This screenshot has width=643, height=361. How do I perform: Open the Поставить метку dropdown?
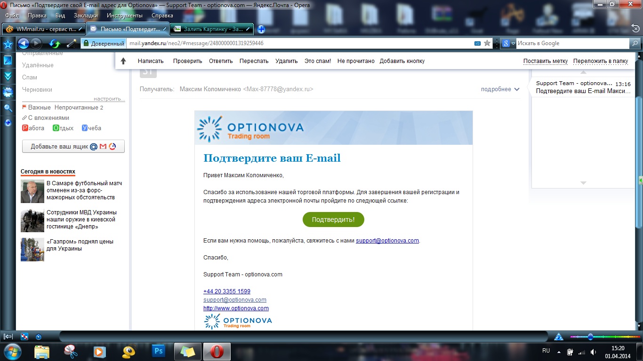545,61
